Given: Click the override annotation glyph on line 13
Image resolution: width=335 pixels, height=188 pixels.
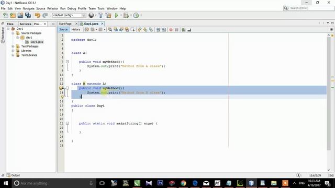Looking at the screenshot, I should (61, 88).
